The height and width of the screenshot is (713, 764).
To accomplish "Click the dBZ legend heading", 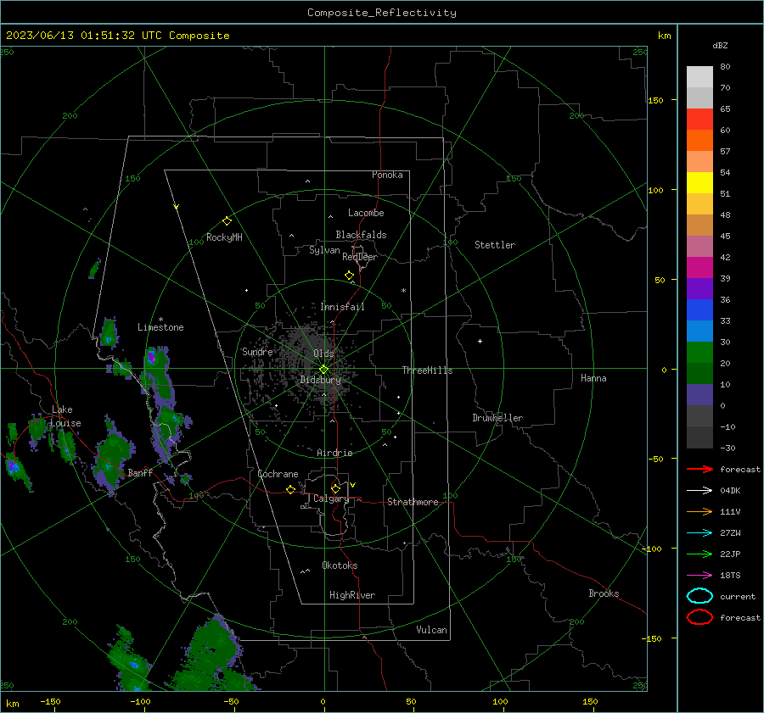I will [x=720, y=45].
